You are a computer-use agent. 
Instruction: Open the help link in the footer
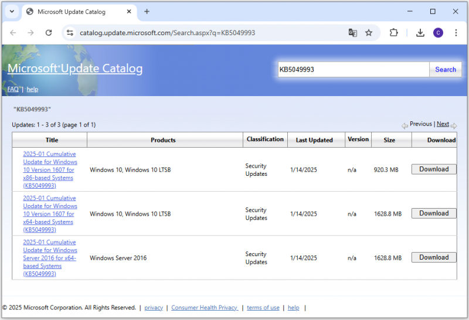point(294,308)
